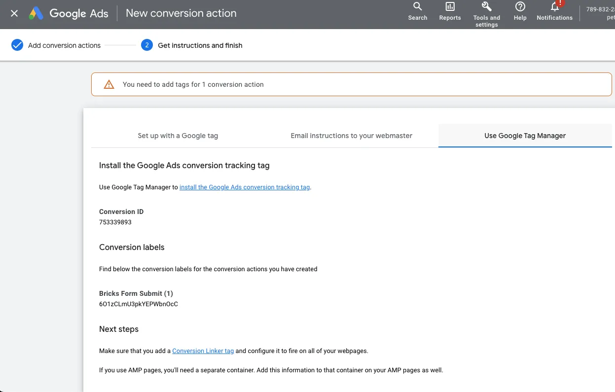Open the Reports icon
The height and width of the screenshot is (392, 615).
pyautogui.click(x=449, y=10)
